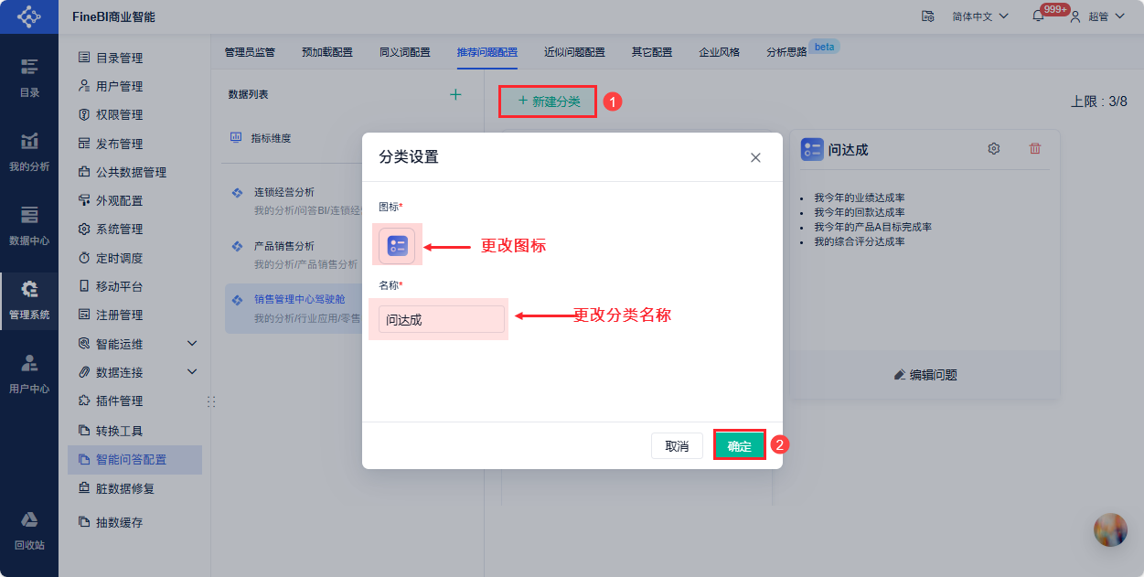The width and height of the screenshot is (1144, 577).
Task: Open 转换工具 menu item
Action: tap(134, 431)
